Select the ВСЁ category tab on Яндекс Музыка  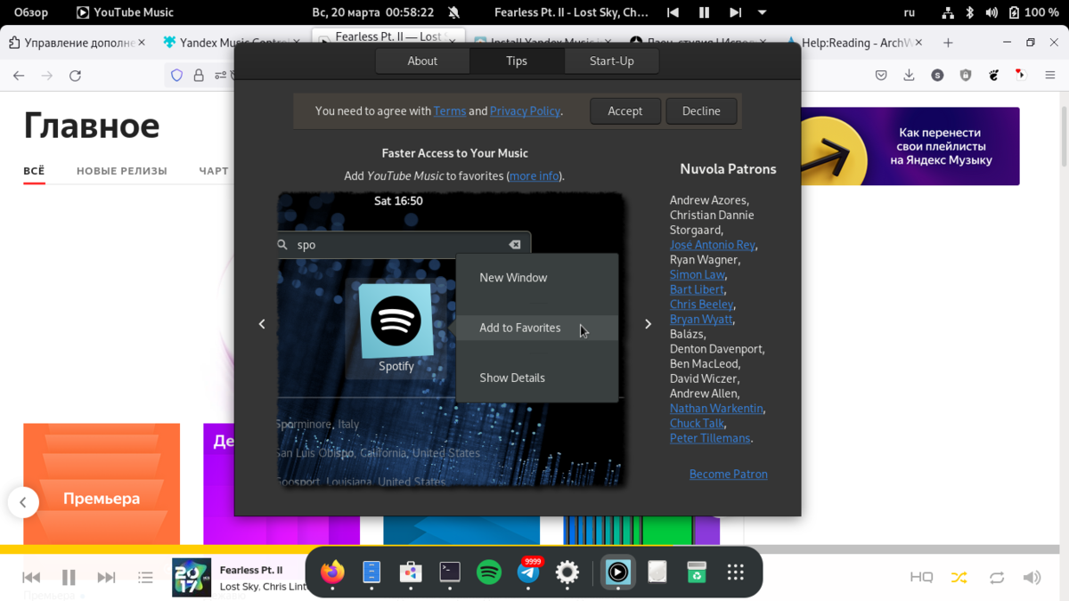34,170
